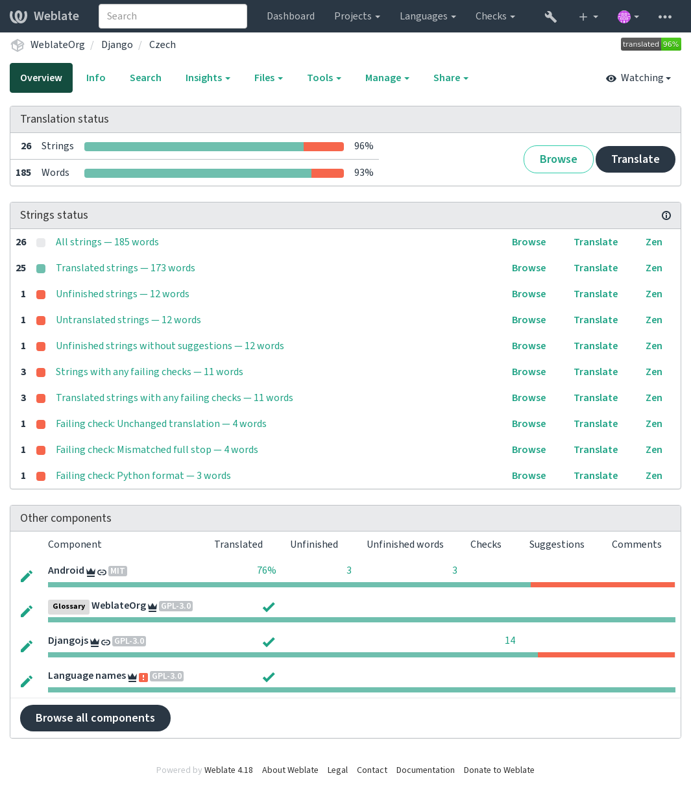Click Donate to Weblate footer link
Image resolution: width=691 pixels, height=795 pixels.
tap(499, 770)
